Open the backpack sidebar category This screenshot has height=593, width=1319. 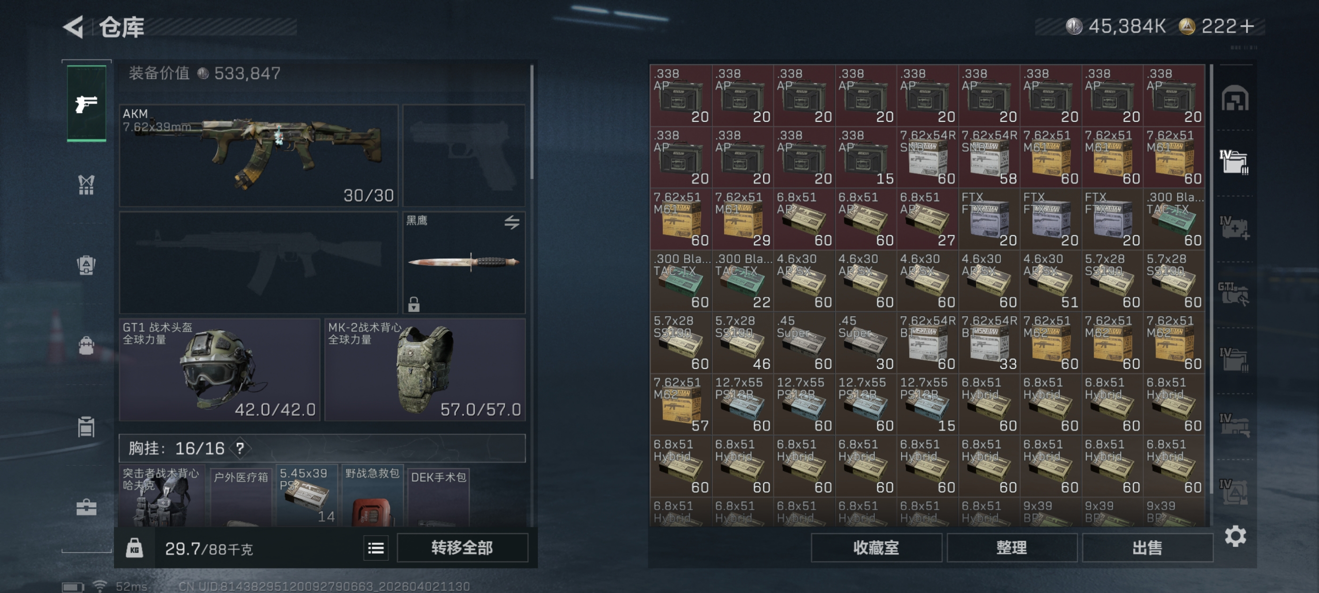[86, 346]
